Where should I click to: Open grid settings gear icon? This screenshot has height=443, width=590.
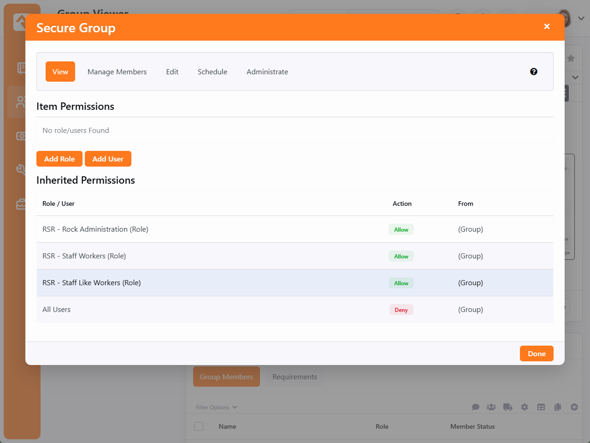(525, 407)
